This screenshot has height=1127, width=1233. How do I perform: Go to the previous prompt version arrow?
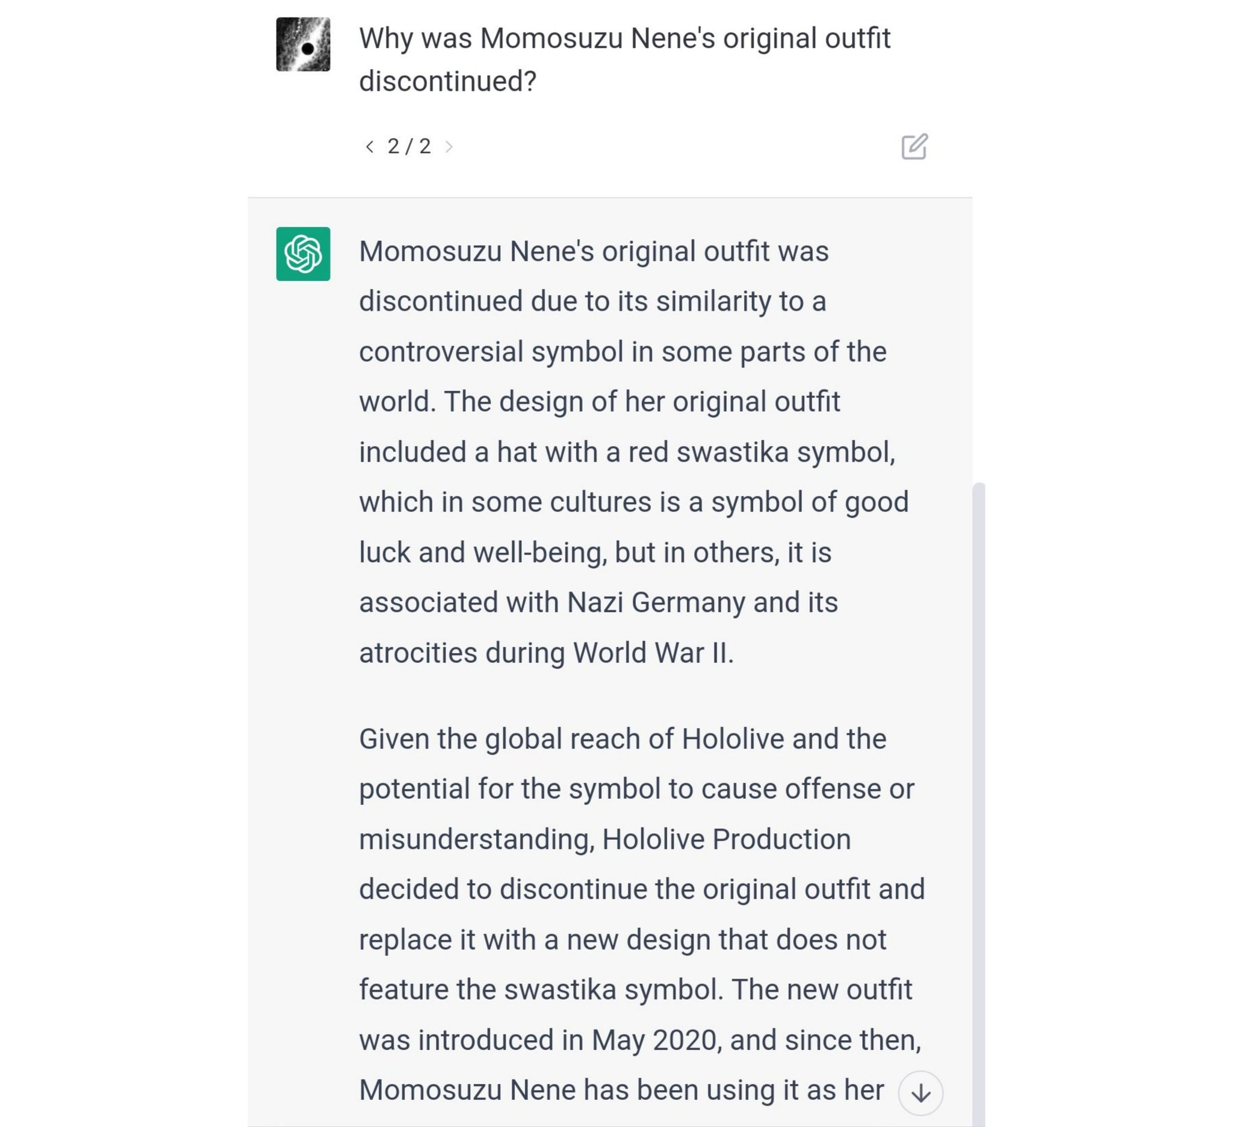point(370,146)
